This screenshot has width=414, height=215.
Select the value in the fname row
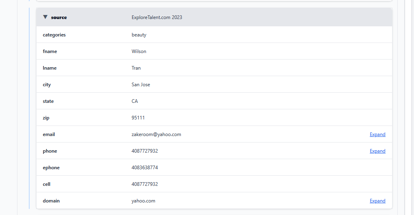139,51
